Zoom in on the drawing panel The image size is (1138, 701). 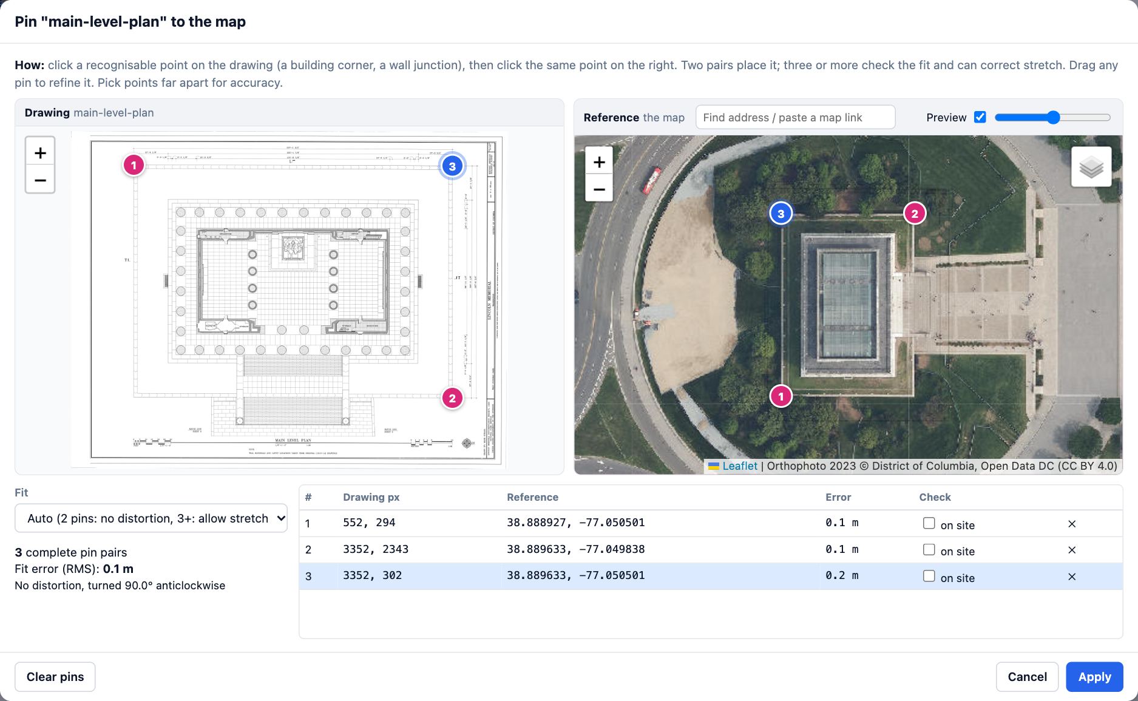40,152
